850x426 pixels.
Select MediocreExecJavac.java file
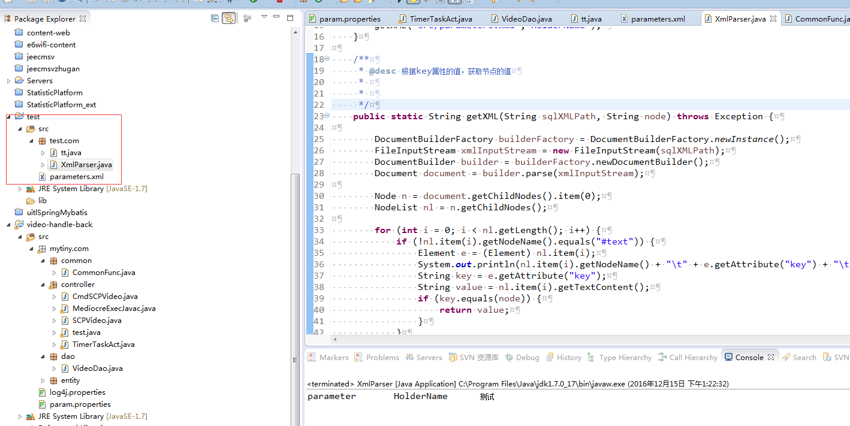pos(114,309)
